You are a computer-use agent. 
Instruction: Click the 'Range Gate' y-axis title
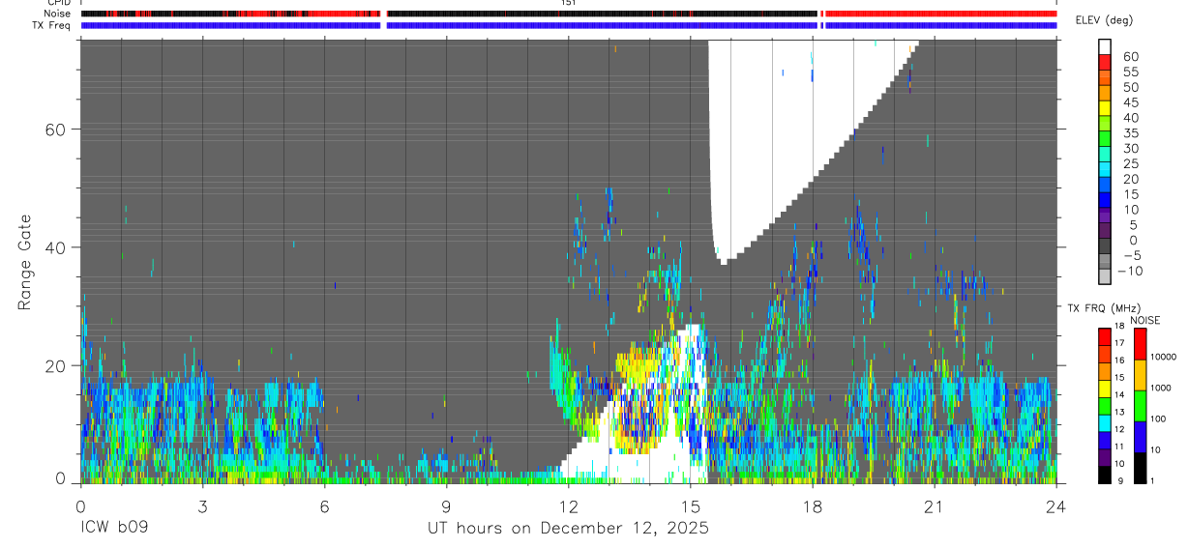point(26,262)
